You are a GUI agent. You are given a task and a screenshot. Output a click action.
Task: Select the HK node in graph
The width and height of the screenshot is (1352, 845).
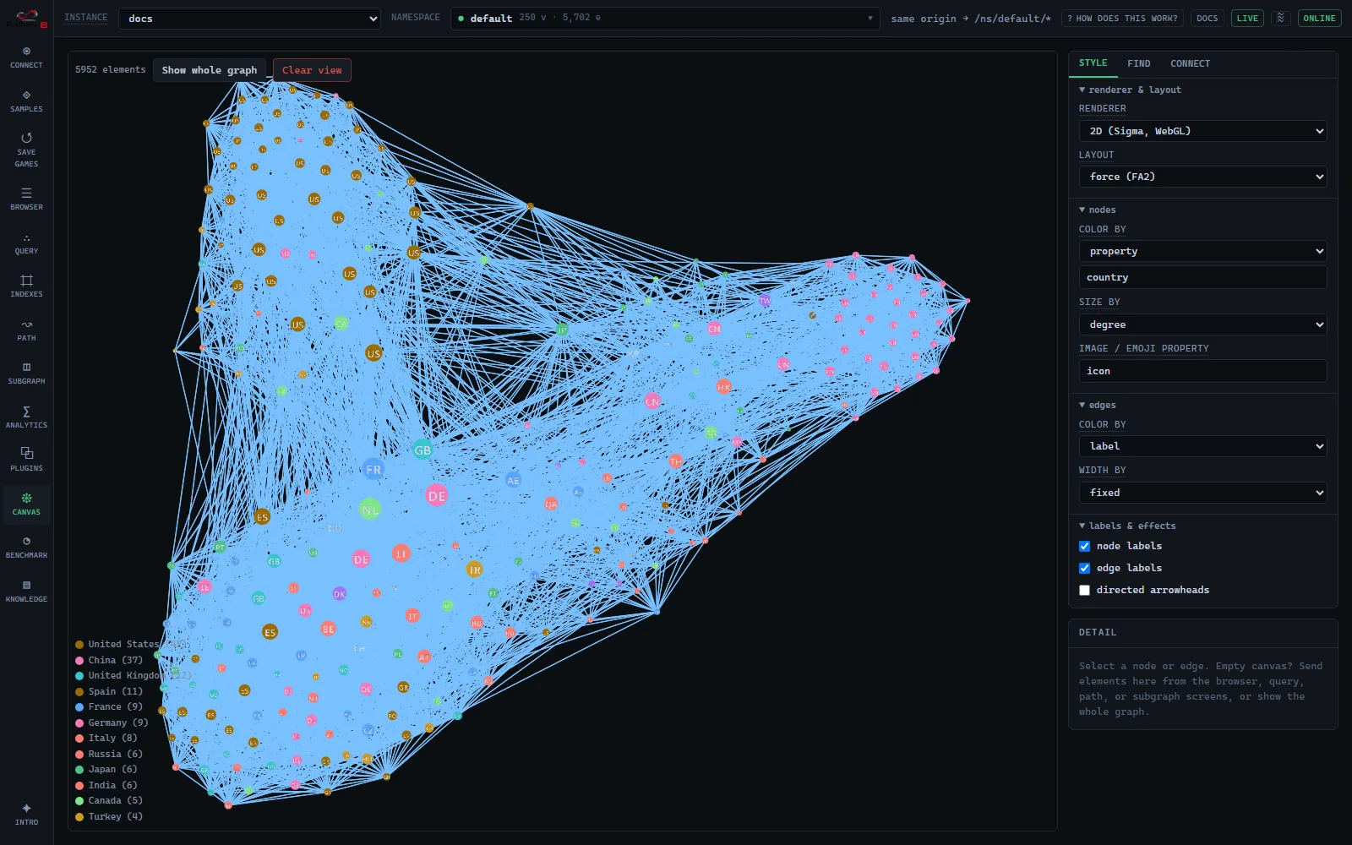click(x=723, y=387)
